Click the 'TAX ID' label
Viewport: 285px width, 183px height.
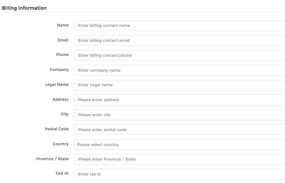[62, 174]
